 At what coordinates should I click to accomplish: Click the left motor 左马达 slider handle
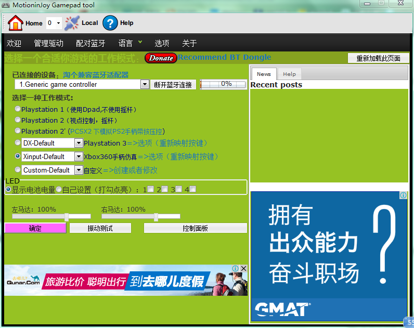point(67,217)
